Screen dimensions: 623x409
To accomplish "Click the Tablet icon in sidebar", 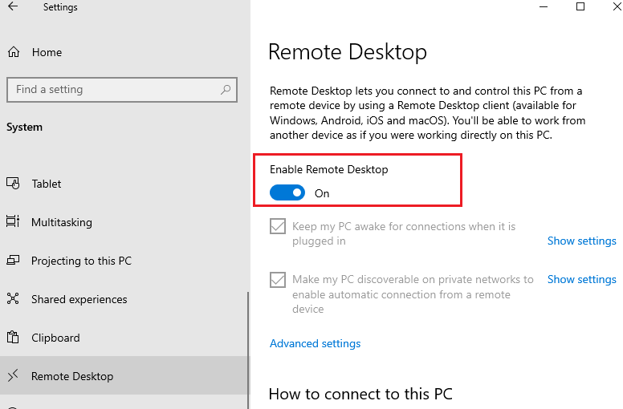I will [x=13, y=184].
